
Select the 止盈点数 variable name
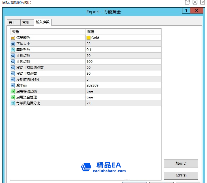click(23, 62)
